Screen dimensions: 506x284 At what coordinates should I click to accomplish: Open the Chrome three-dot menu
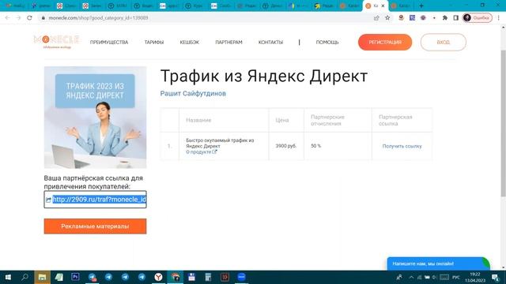[x=499, y=17]
